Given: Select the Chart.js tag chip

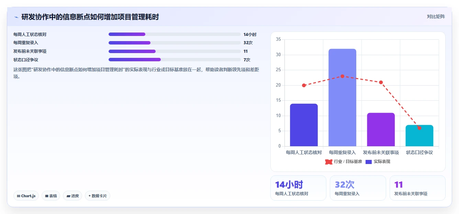Looking at the screenshot, I should click(x=26, y=196).
